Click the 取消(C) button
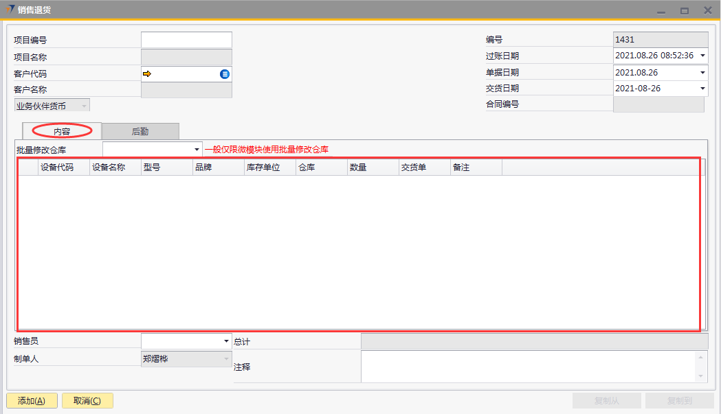Image resolution: width=721 pixels, height=414 pixels. pos(87,401)
